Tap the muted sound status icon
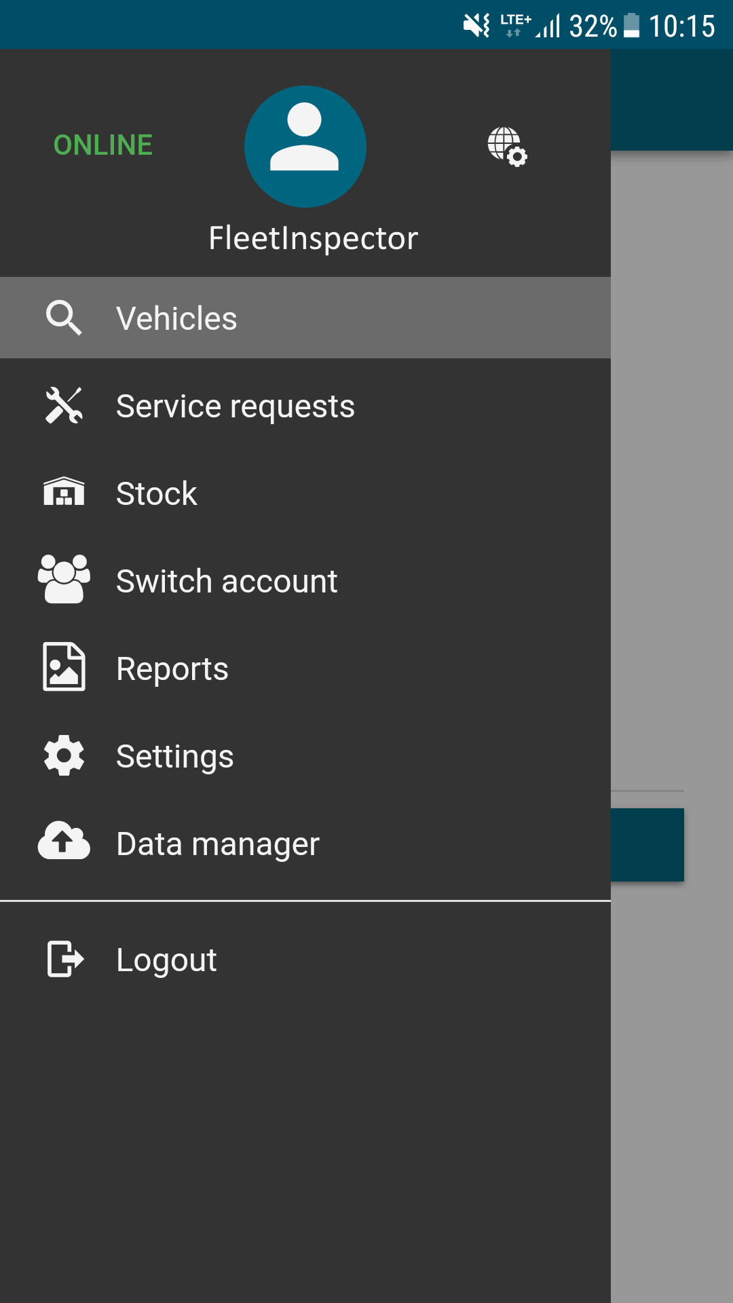 [476, 26]
